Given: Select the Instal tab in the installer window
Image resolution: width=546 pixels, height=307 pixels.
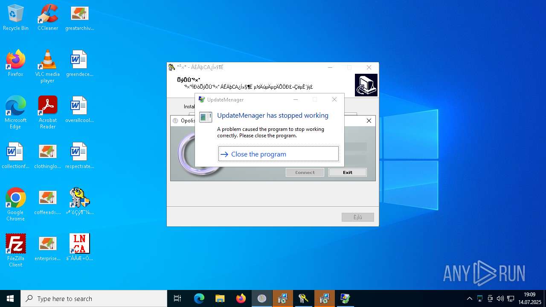Looking at the screenshot, I should (x=189, y=107).
